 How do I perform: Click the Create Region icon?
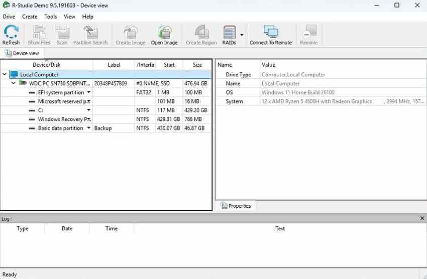click(x=201, y=32)
